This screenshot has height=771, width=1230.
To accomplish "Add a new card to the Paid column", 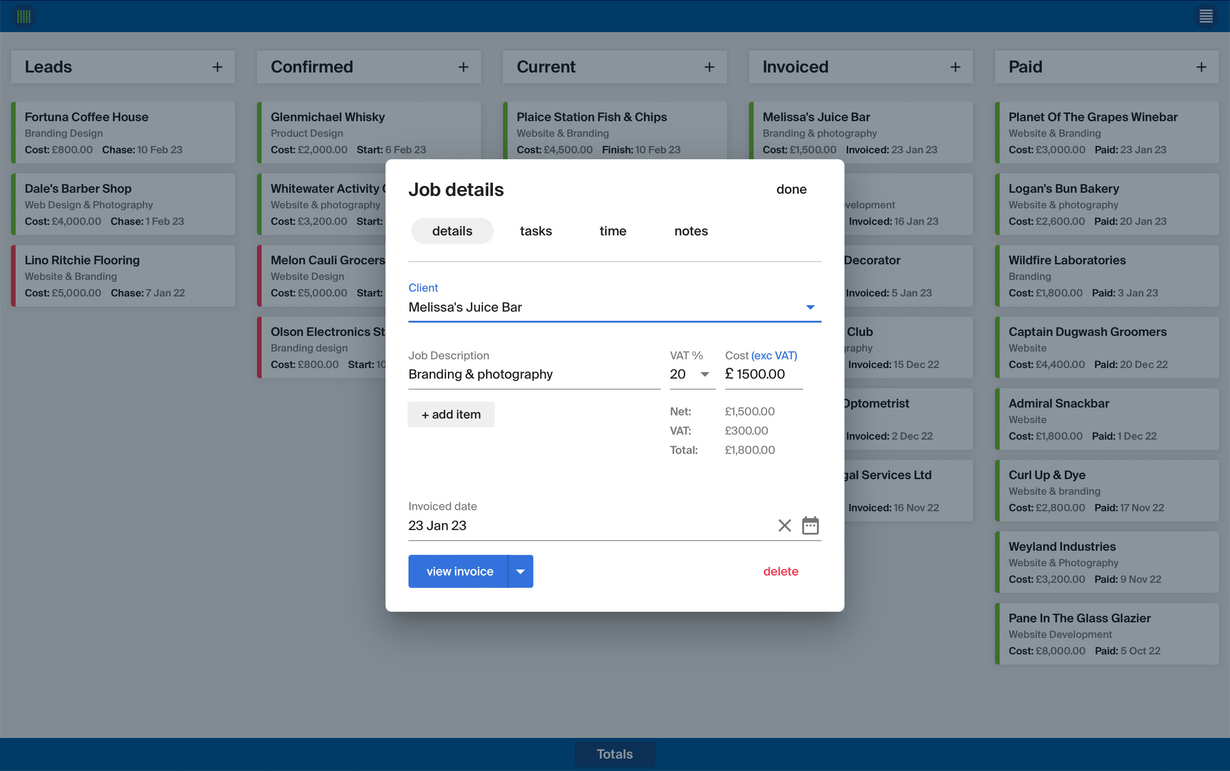I will click(x=1202, y=67).
